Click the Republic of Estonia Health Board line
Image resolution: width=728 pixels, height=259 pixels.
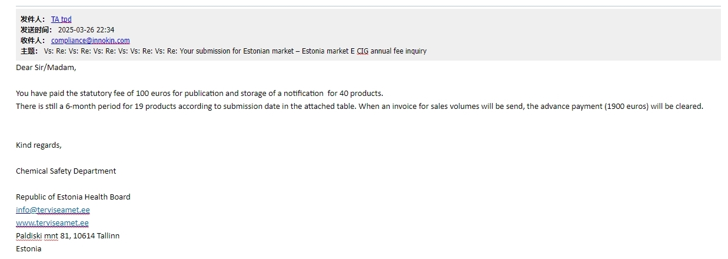coord(73,197)
